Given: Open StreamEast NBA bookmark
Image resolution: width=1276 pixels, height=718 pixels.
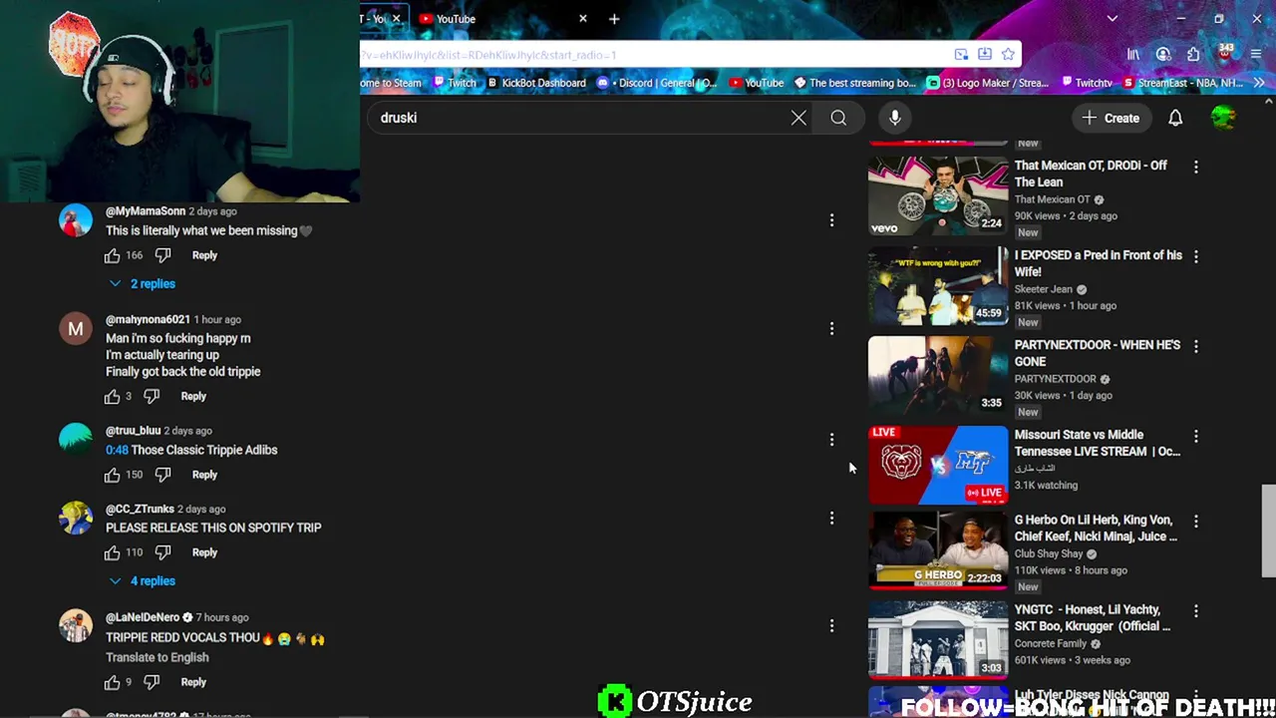Looking at the screenshot, I should pyautogui.click(x=1183, y=83).
